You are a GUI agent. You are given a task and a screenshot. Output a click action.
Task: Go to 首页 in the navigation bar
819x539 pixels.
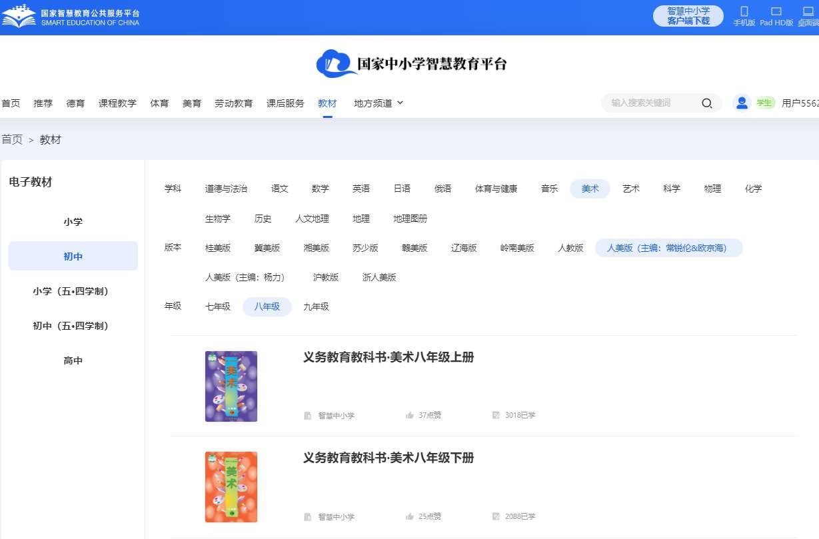(11, 103)
